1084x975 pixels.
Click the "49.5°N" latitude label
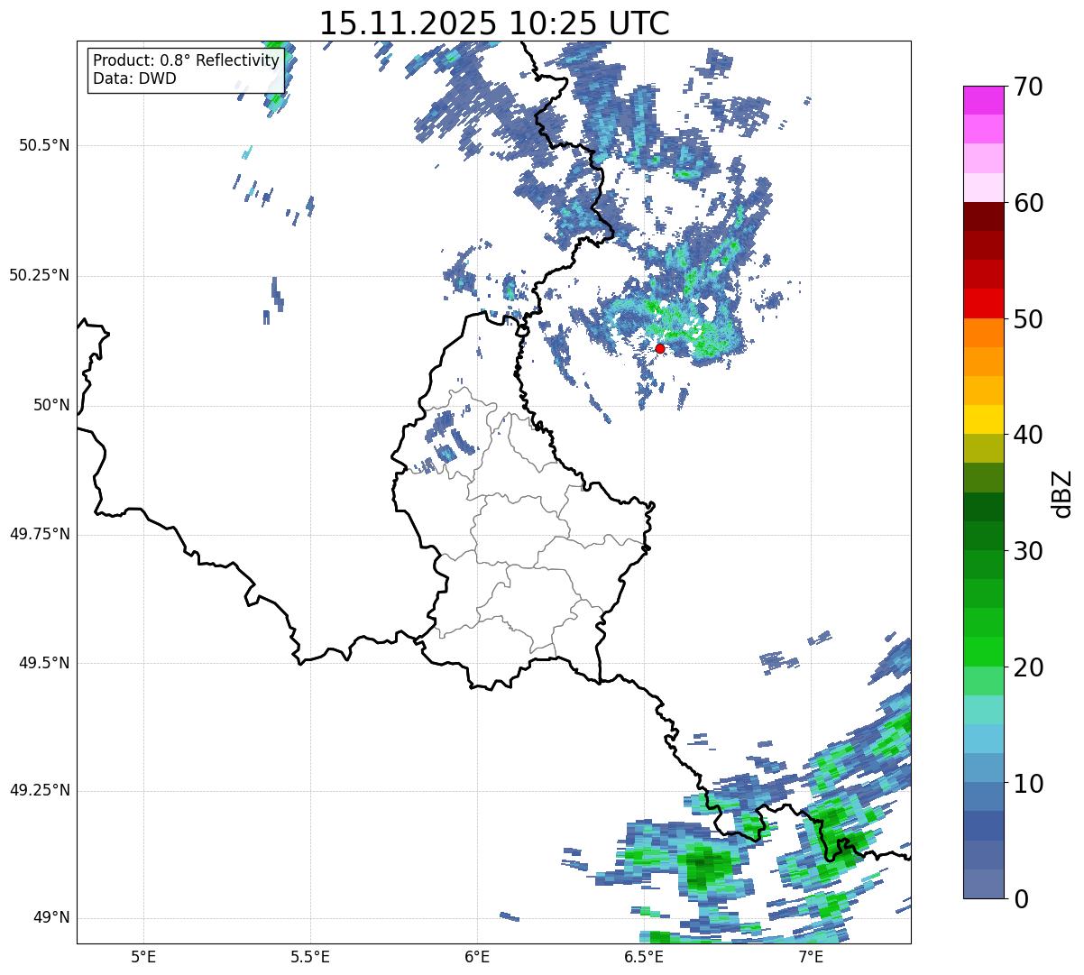[x=44, y=663]
